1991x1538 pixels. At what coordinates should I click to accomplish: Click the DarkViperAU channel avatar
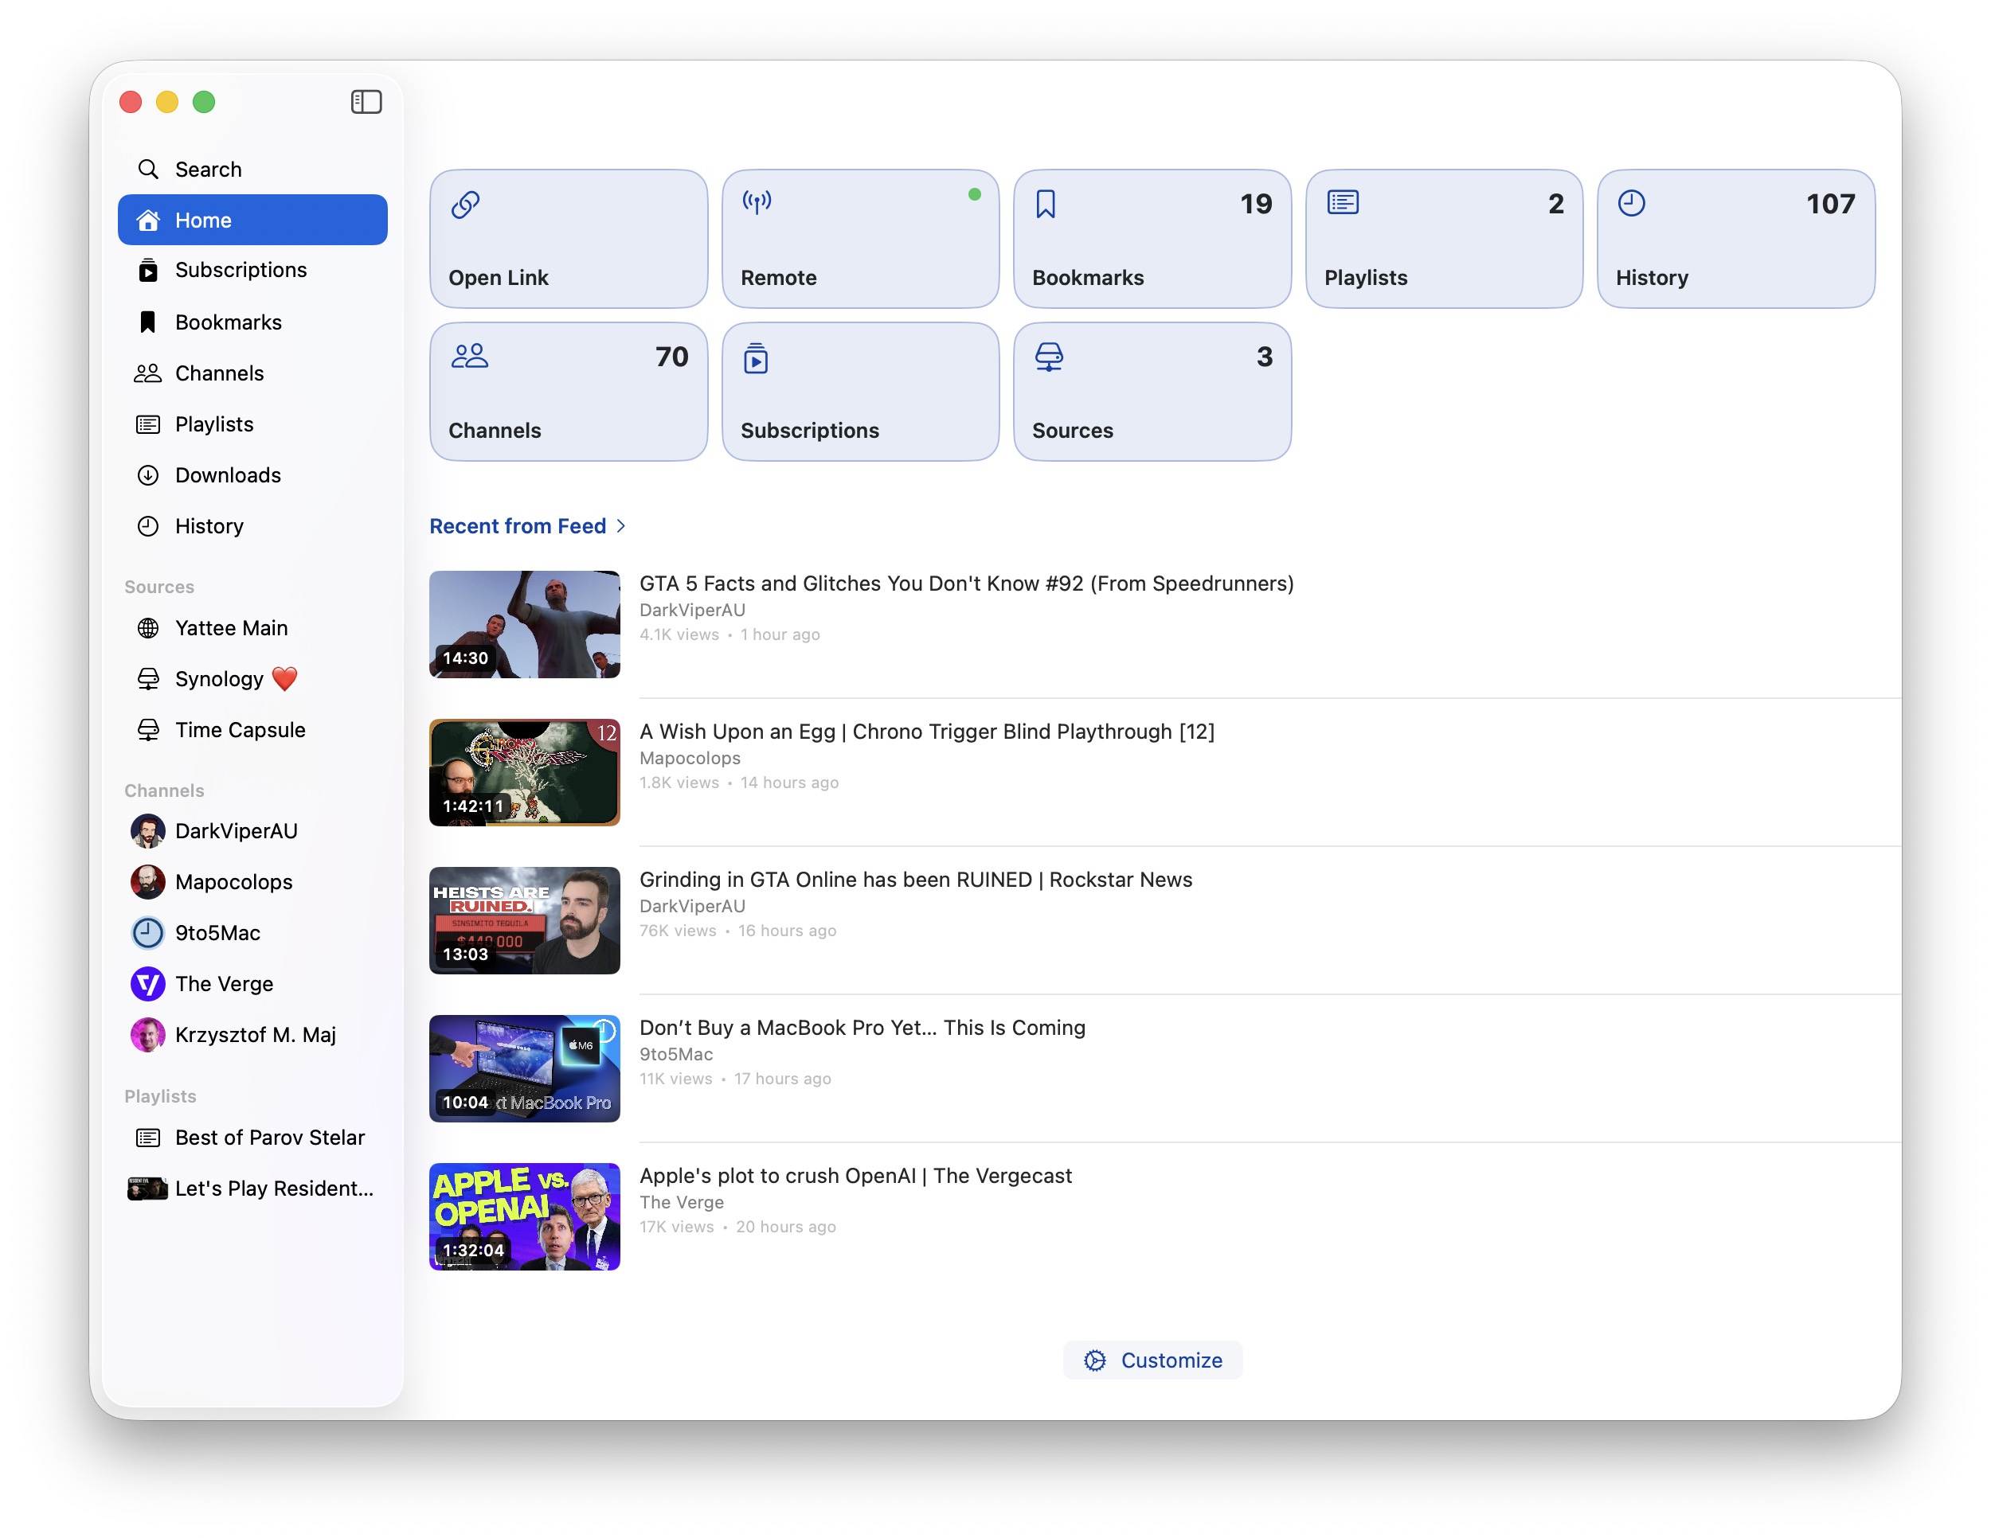pyautogui.click(x=147, y=831)
